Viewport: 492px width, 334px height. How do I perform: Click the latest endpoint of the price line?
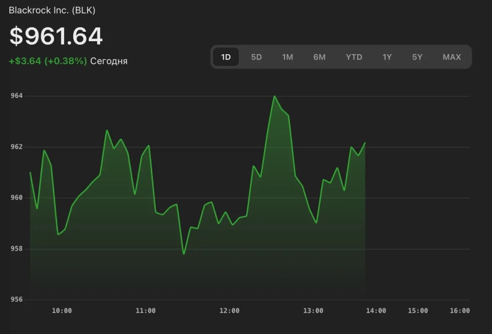pyautogui.click(x=365, y=143)
